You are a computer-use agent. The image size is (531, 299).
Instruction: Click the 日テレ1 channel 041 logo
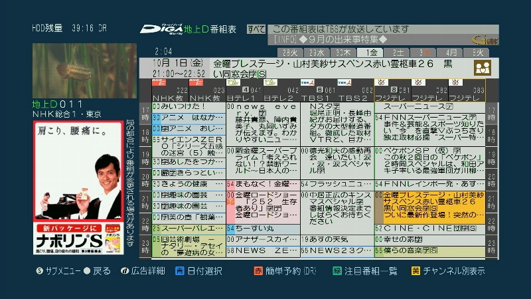pos(233,82)
